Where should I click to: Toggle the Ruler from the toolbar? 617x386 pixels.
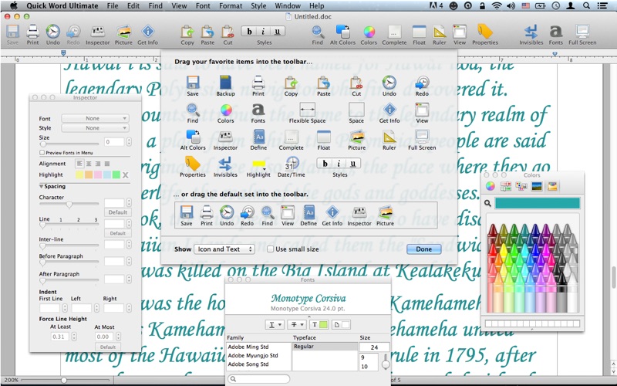pos(439,32)
